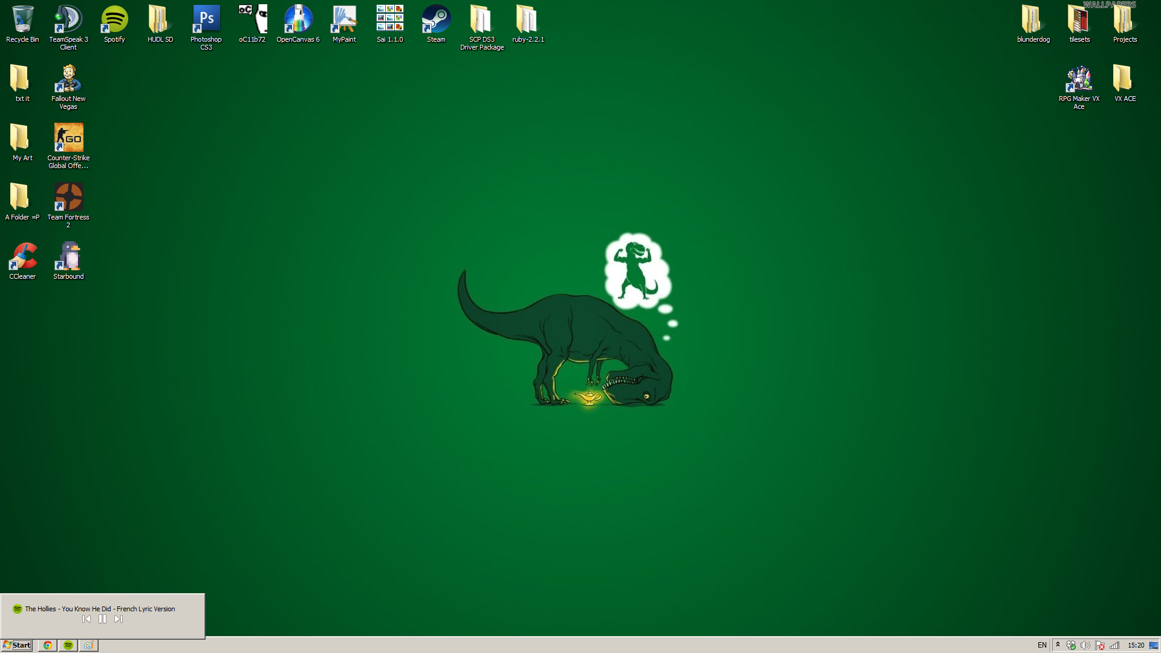Select the HUDL SD folder
Screen dimensions: 1161x653
160,24
